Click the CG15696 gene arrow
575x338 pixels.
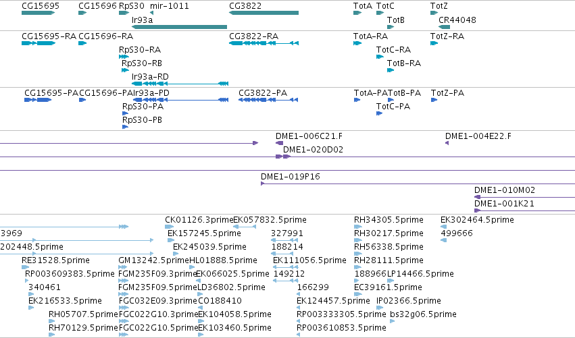click(x=82, y=13)
